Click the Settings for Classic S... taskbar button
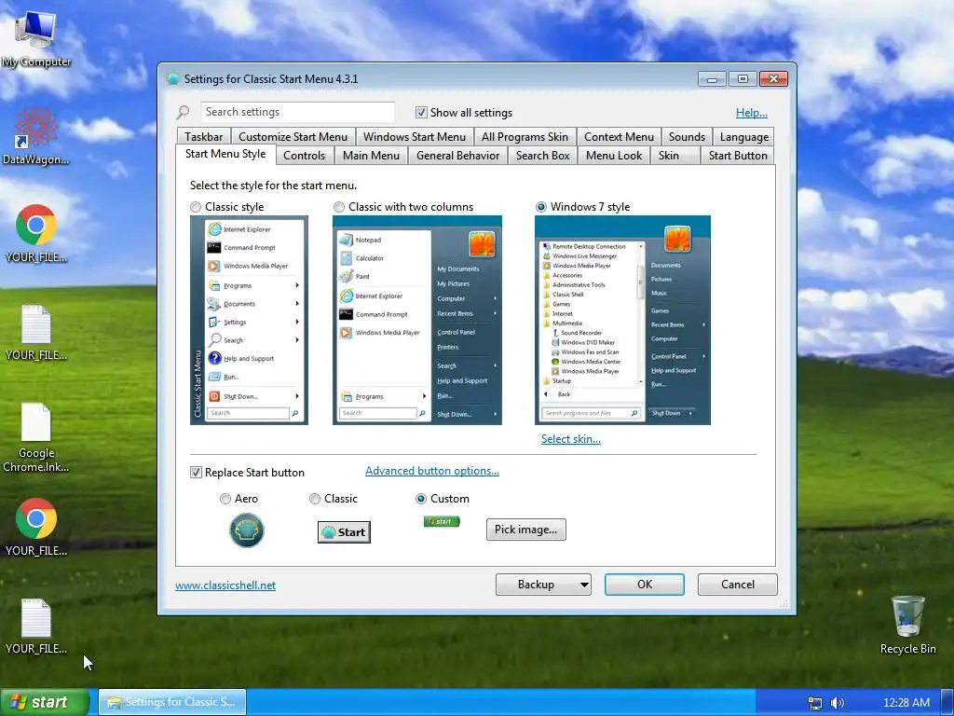954x716 pixels. 172,702
